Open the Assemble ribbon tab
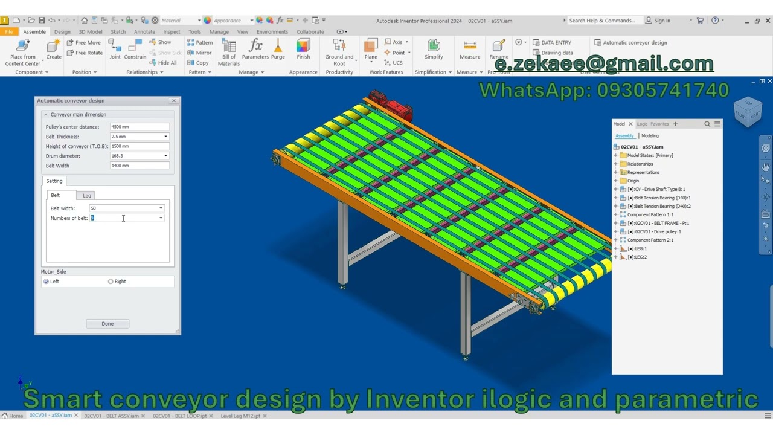The width and height of the screenshot is (773, 435). click(x=34, y=31)
